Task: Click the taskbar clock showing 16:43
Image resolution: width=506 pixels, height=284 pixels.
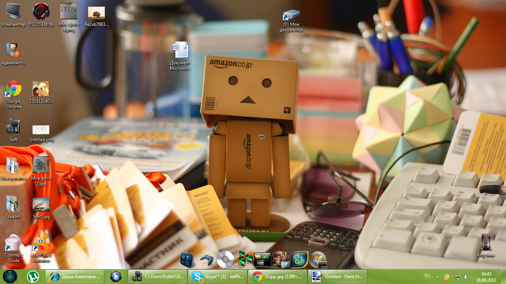Action: 486,277
